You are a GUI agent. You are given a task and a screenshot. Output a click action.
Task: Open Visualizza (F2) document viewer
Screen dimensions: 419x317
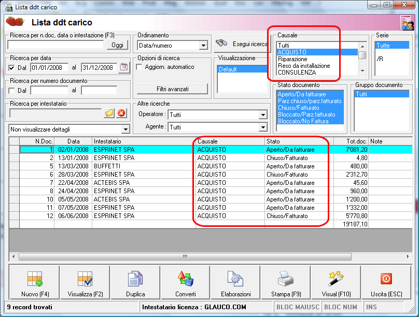pyautogui.click(x=85, y=282)
